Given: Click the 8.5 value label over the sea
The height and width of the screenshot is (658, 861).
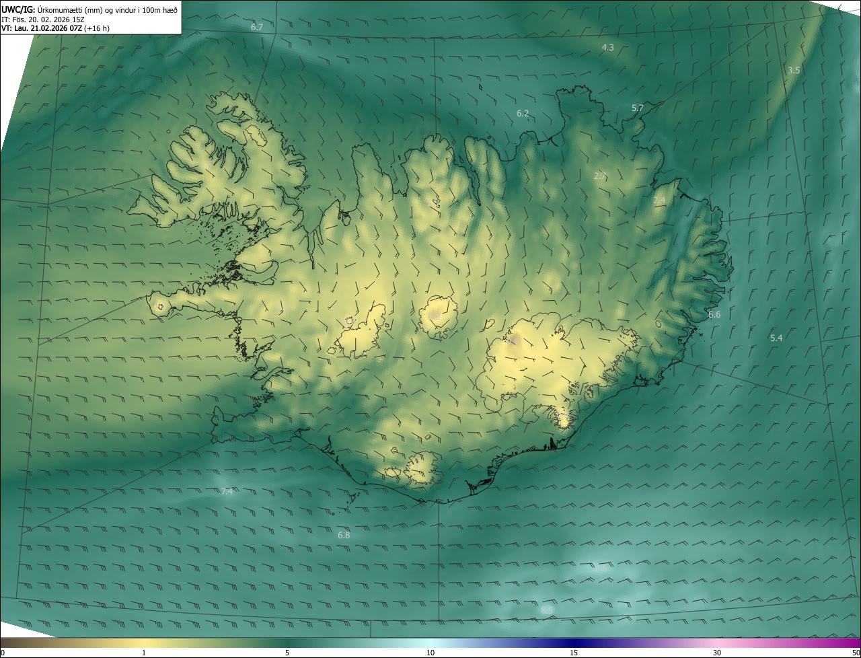Looking at the screenshot, I should click(547, 610).
